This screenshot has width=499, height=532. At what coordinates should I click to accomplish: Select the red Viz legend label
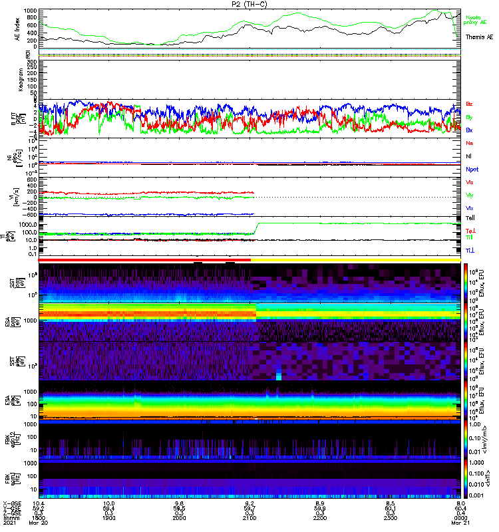[x=470, y=182]
